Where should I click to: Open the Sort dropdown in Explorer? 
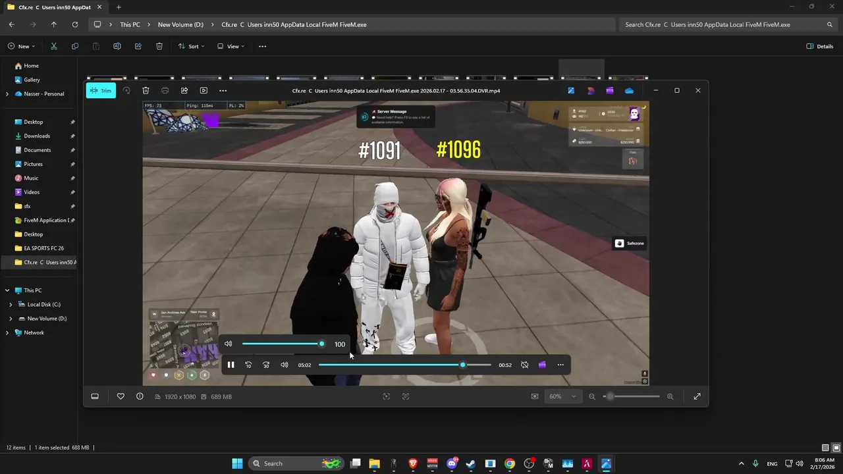pos(191,46)
